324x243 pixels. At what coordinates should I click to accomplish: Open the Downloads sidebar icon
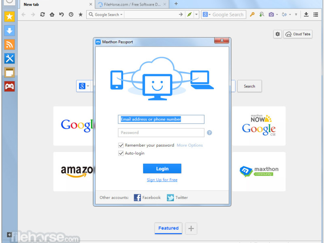coord(9,31)
